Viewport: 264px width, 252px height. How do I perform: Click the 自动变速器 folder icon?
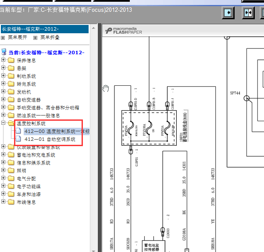coord(11,99)
